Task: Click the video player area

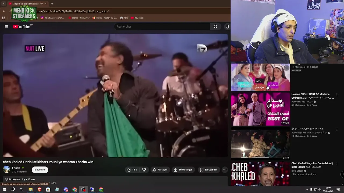Action: (115, 95)
